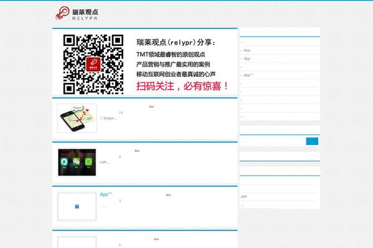This screenshot has width=373, height=248.
Task: Click the blue search button
Action: (x=312, y=141)
